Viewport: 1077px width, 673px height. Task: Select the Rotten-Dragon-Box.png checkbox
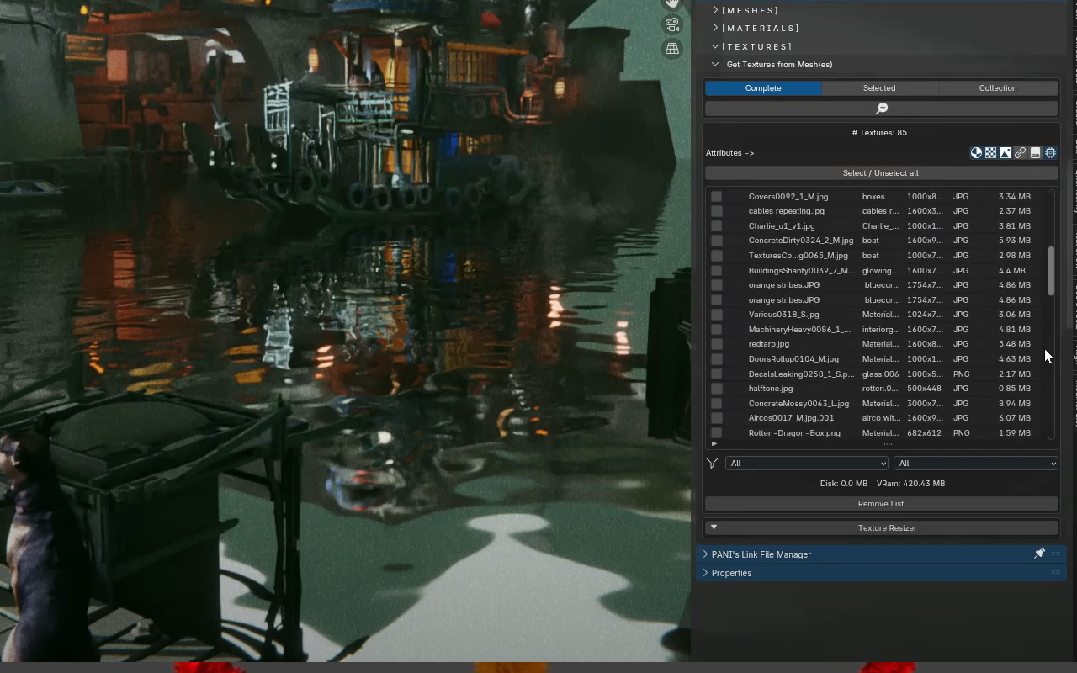click(716, 433)
